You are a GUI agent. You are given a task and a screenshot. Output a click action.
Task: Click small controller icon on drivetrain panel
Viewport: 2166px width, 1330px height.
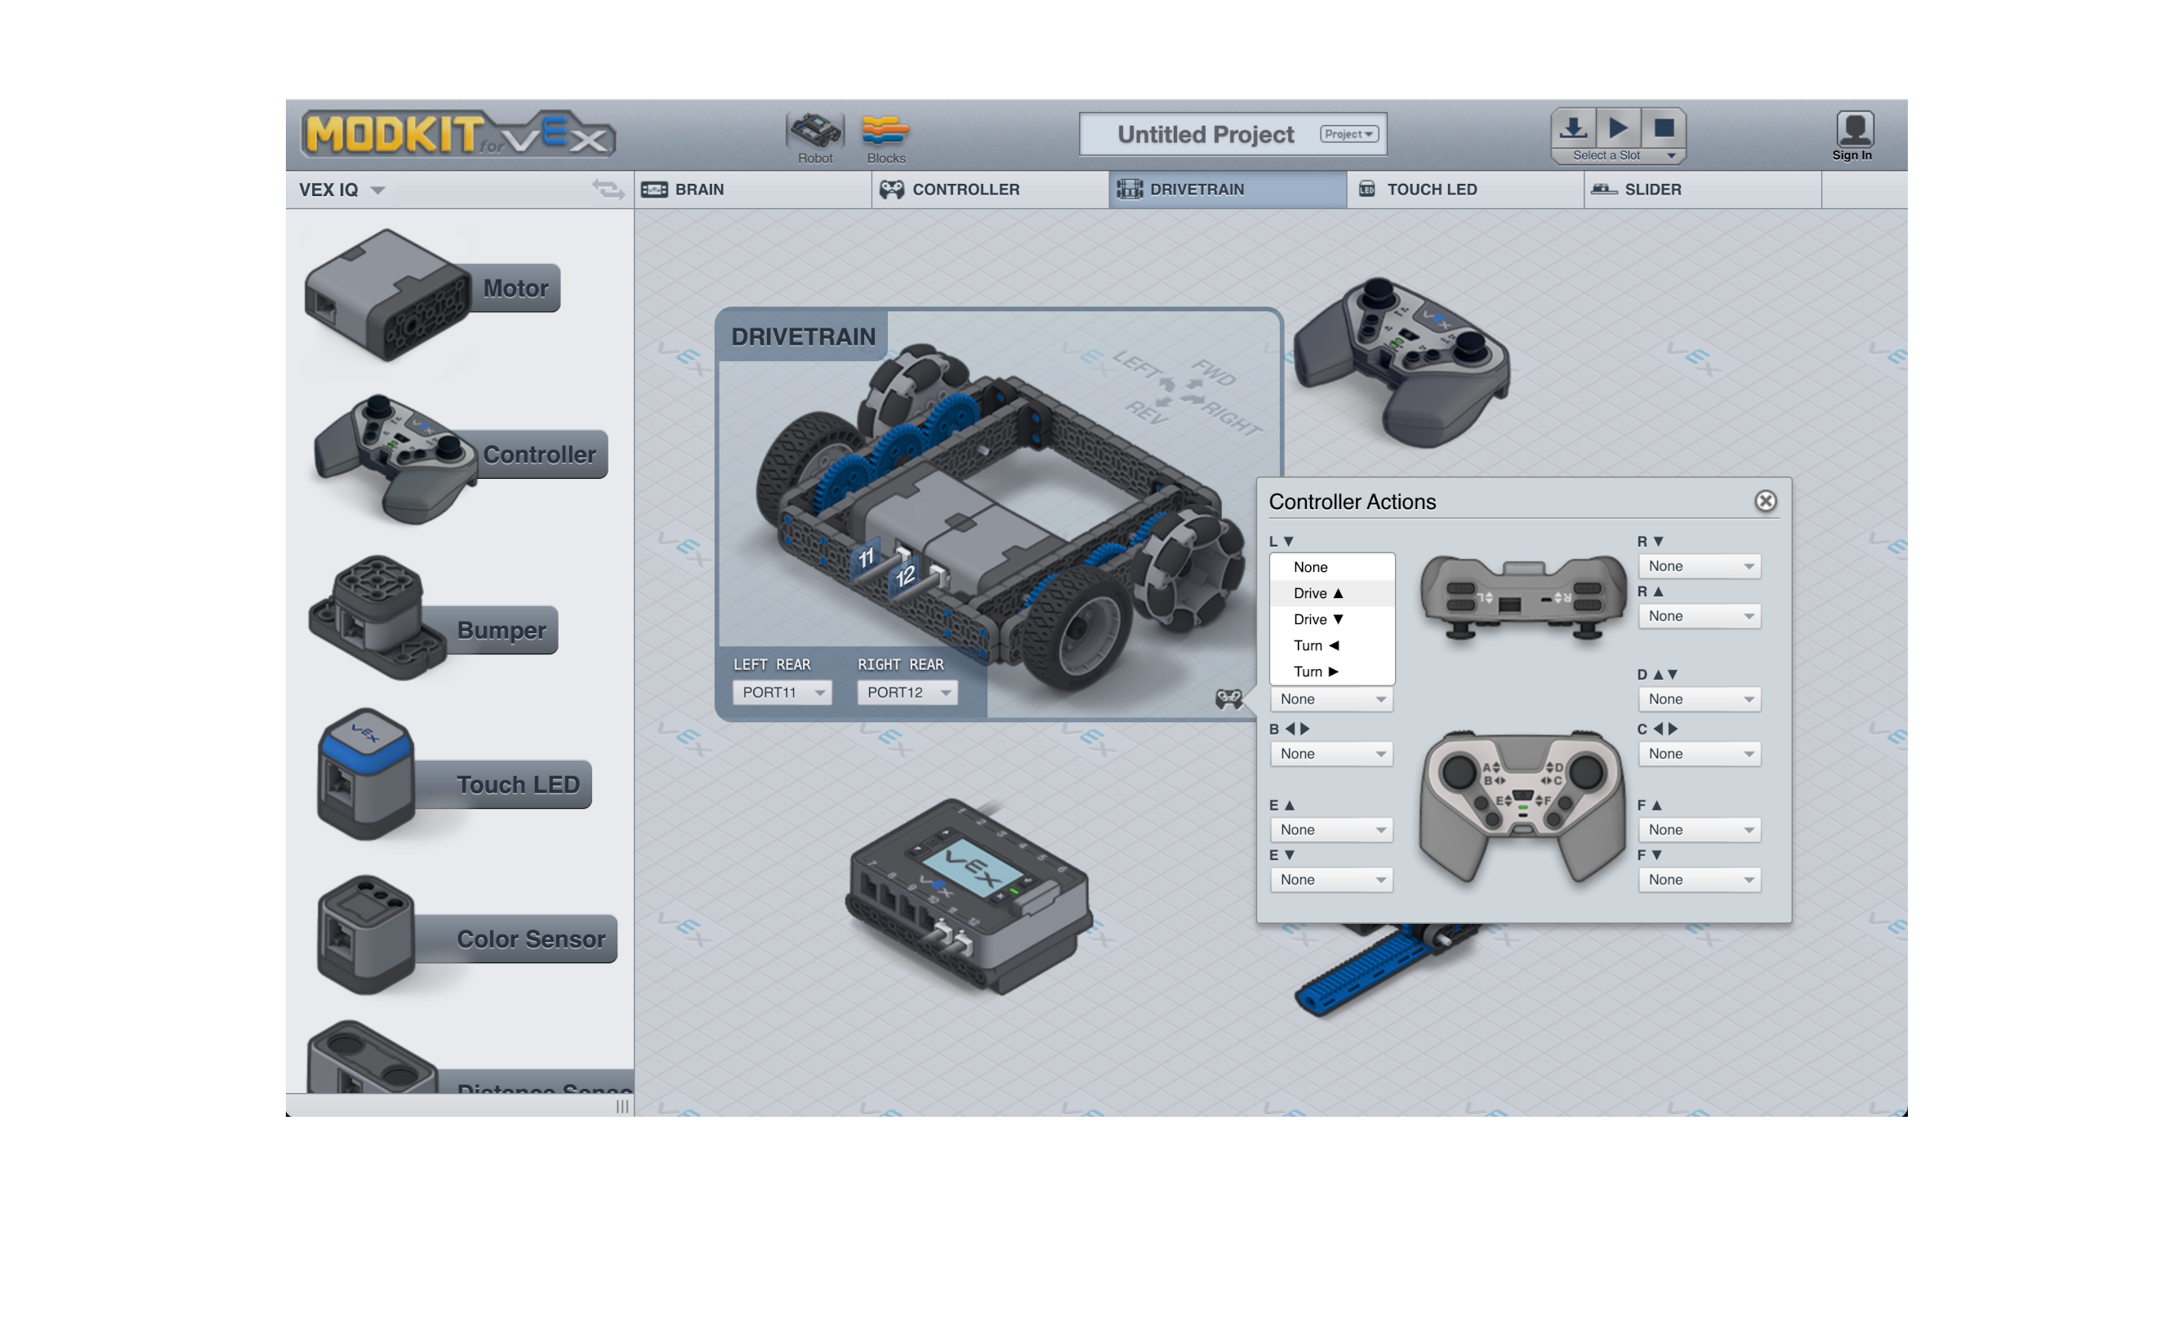pyautogui.click(x=1228, y=698)
